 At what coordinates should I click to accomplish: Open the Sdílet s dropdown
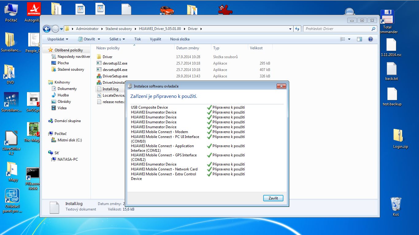coord(117,39)
